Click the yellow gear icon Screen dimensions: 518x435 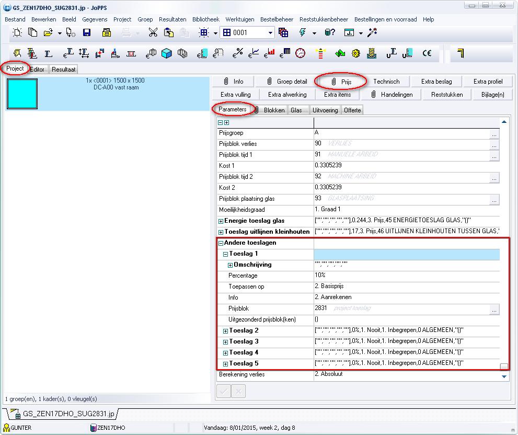[356, 53]
